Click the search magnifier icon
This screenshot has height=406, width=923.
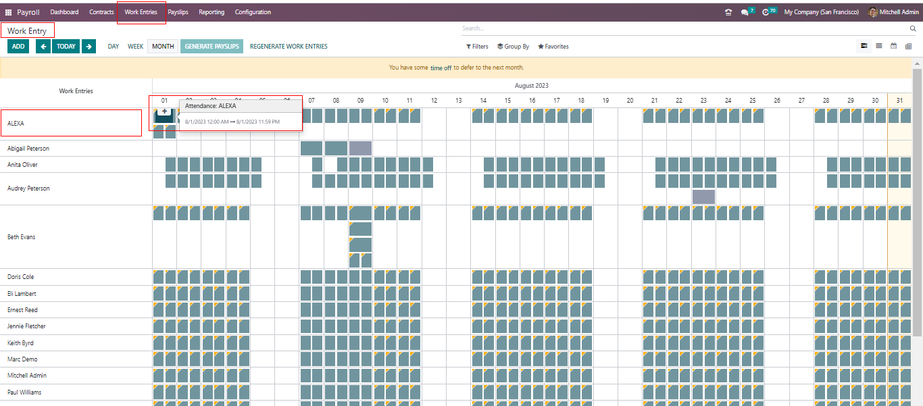(x=913, y=29)
